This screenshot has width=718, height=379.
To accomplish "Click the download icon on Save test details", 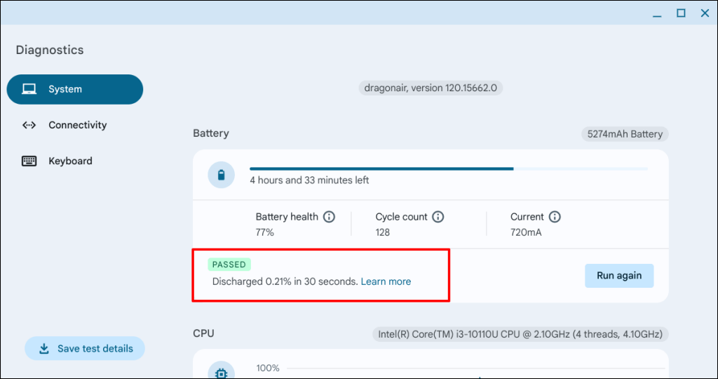I will (44, 349).
